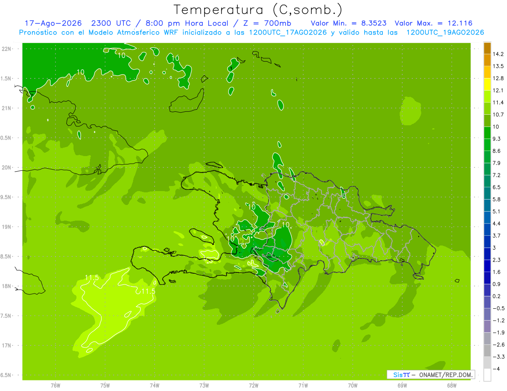Pick the green legend band between 9.3 and 10
Screen dimensions: 507x391
coord(487,132)
